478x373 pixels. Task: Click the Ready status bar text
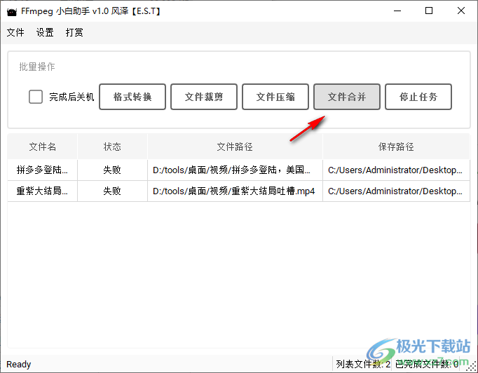19,364
